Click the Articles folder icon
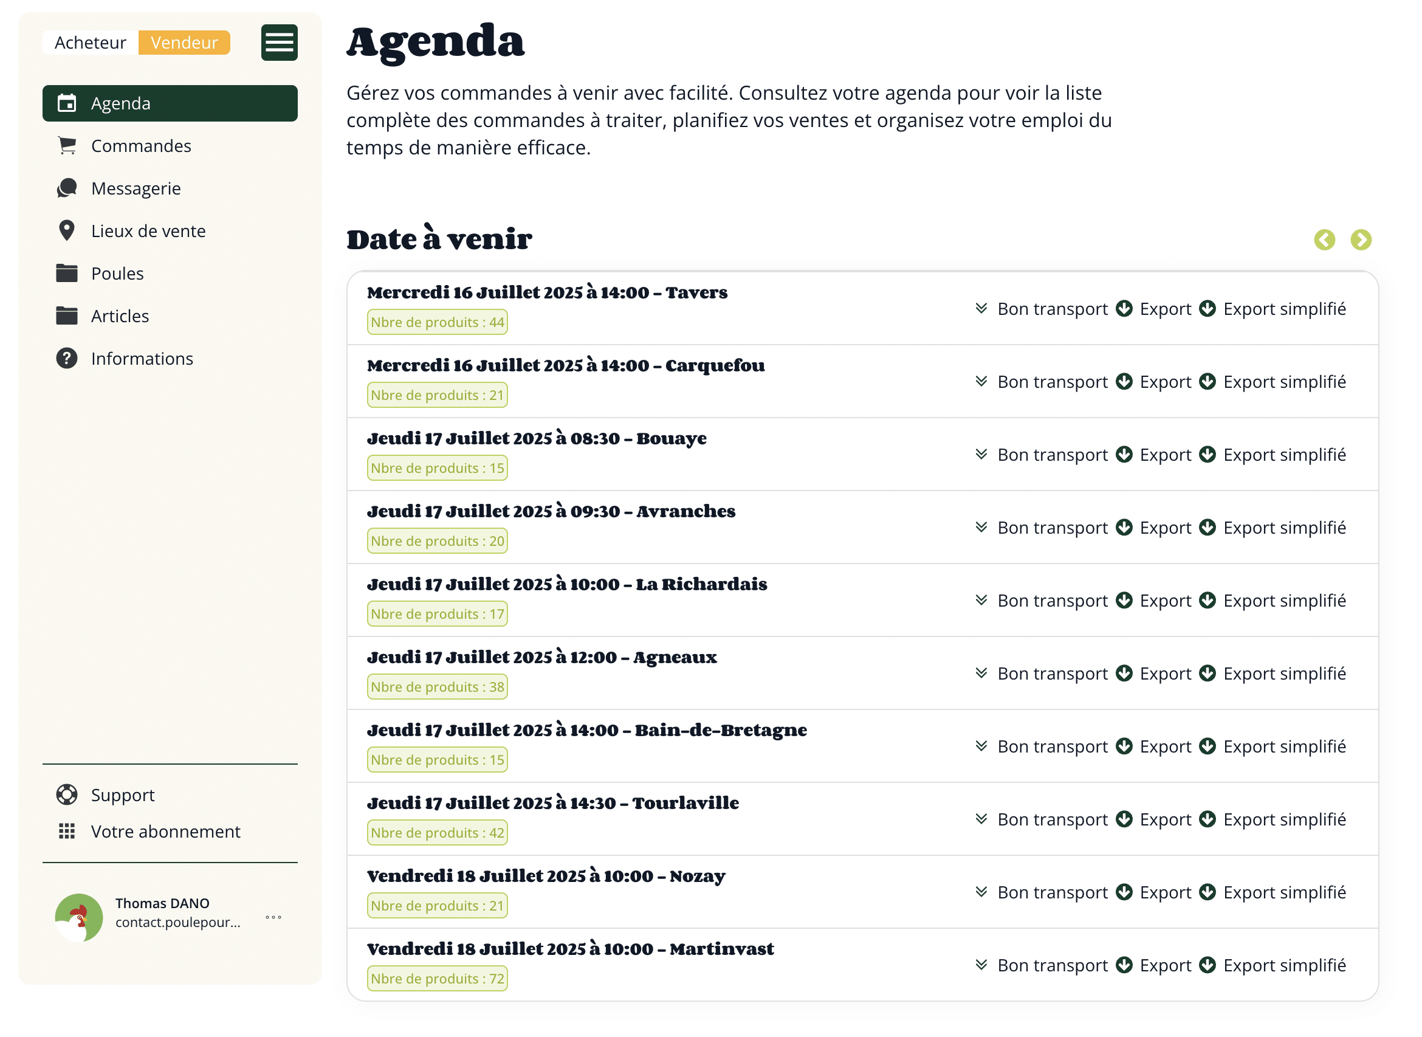This screenshot has height=1037, width=1422. click(67, 316)
